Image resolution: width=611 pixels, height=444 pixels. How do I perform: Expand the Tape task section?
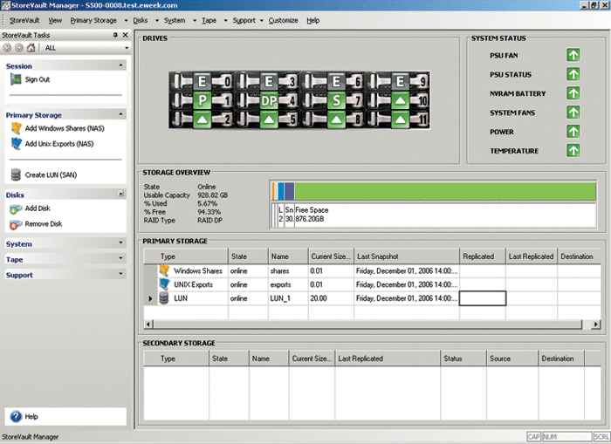point(120,258)
